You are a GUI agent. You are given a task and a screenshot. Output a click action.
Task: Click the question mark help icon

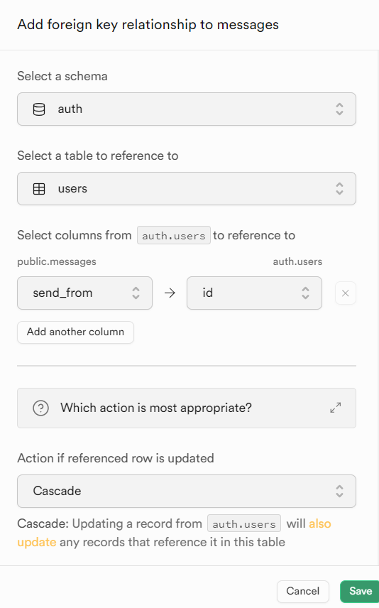(40, 408)
